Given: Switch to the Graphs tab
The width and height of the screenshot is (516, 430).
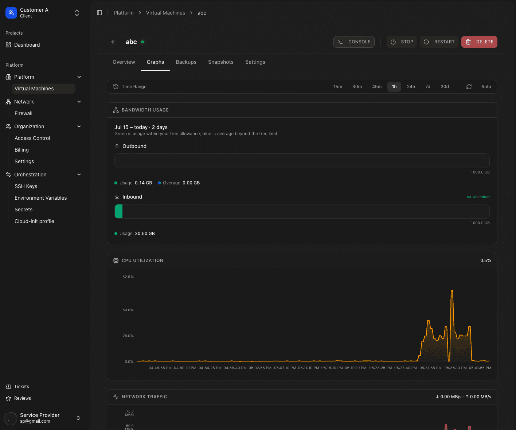Looking at the screenshot, I should [x=155, y=62].
